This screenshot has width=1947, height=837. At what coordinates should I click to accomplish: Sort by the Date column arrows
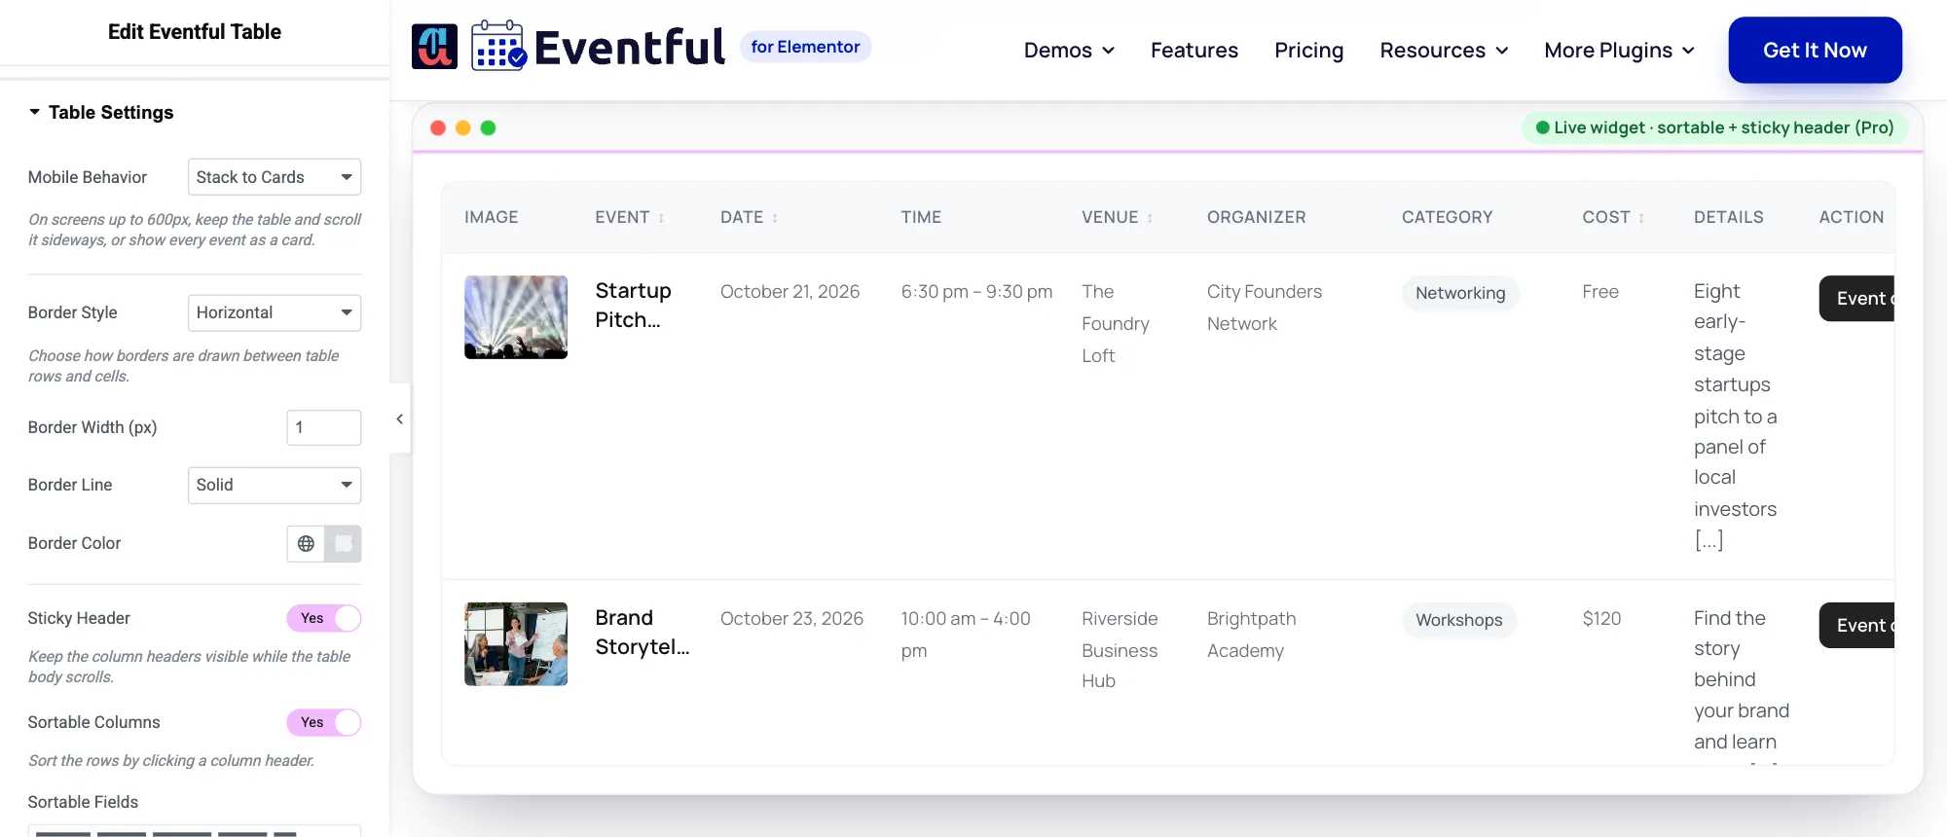(x=775, y=218)
